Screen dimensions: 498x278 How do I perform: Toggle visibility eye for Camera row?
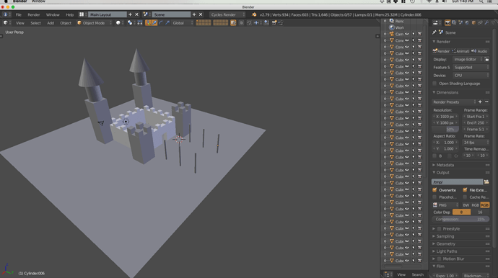click(407, 34)
